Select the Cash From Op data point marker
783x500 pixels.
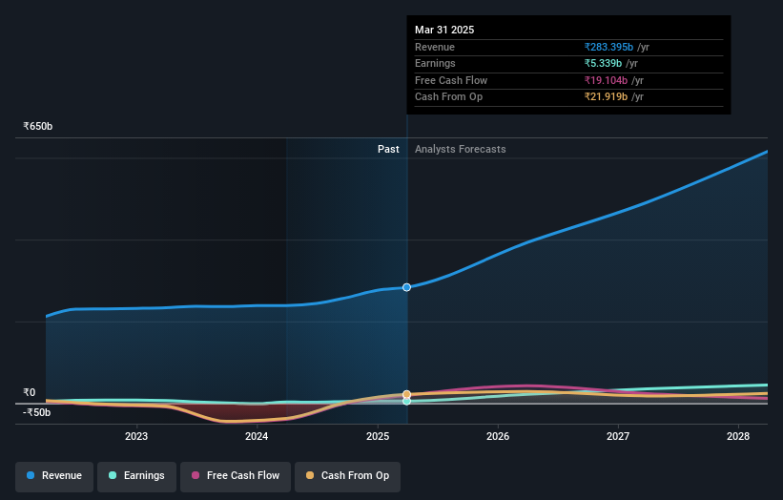406,395
